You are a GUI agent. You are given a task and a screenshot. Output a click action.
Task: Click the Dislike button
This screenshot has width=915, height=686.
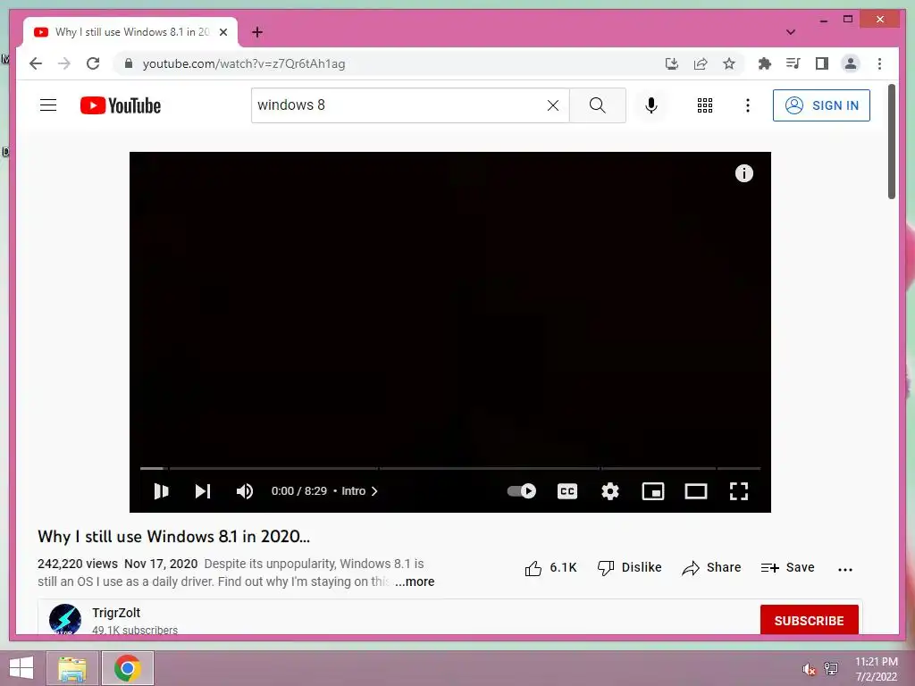(630, 567)
